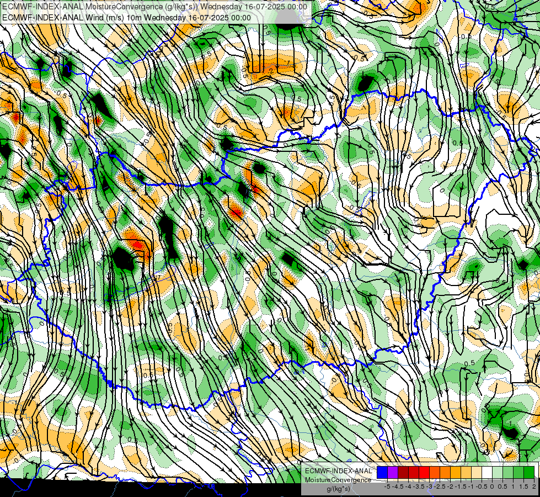The image size is (540, 497).
Task: Click the -1.5 tick label on legend
Action: (x=461, y=487)
